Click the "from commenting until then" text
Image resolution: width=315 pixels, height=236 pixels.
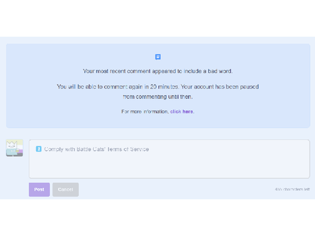point(157,97)
